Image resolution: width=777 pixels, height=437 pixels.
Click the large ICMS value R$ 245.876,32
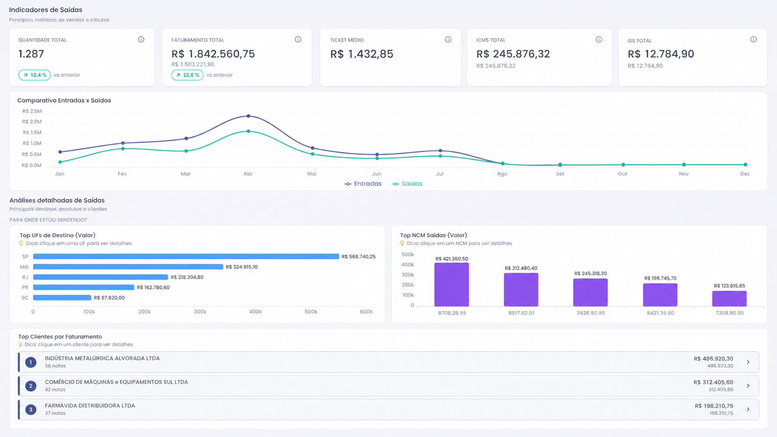pos(513,54)
